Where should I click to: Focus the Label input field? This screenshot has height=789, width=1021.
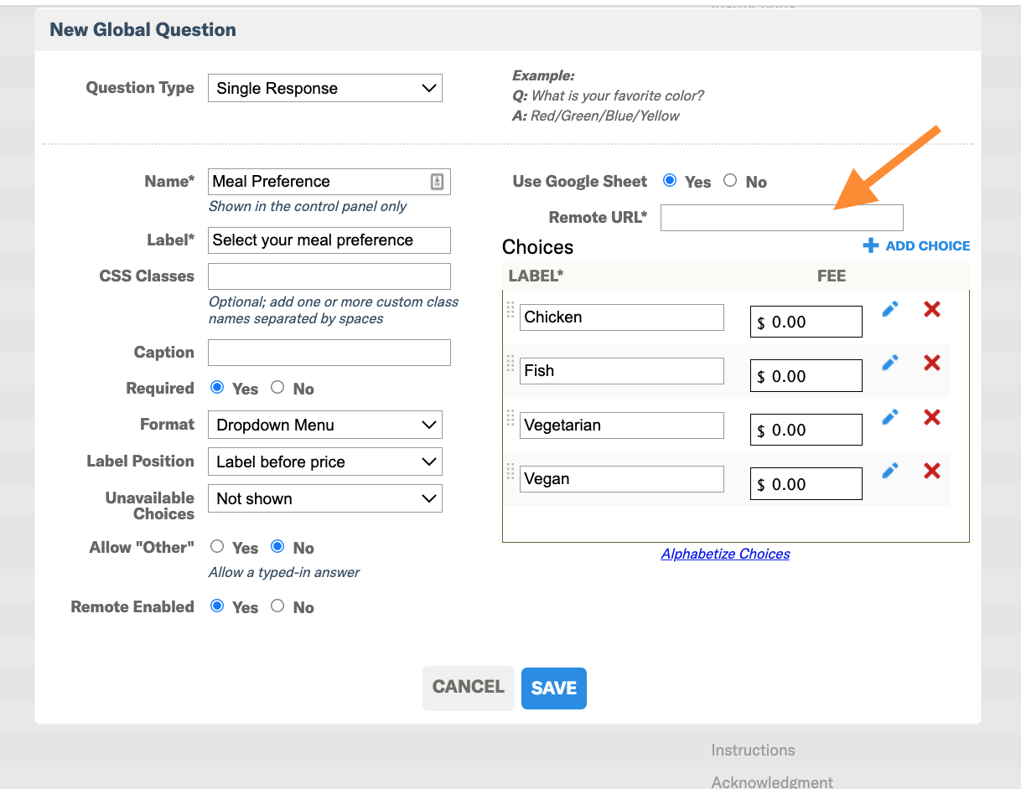coord(329,240)
